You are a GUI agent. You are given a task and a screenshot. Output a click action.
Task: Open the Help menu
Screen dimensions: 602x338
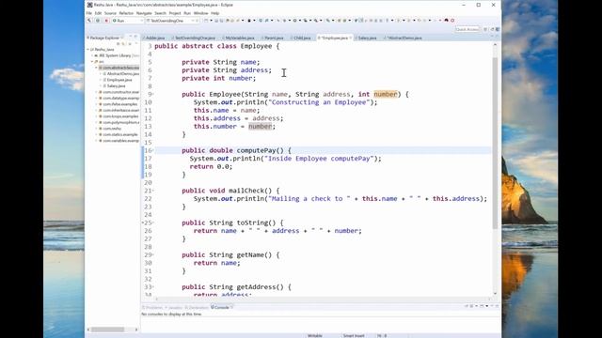[215, 13]
